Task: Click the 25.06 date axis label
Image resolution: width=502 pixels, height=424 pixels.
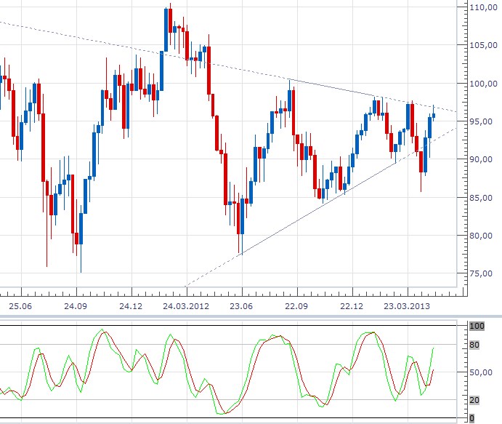Action: point(22,306)
